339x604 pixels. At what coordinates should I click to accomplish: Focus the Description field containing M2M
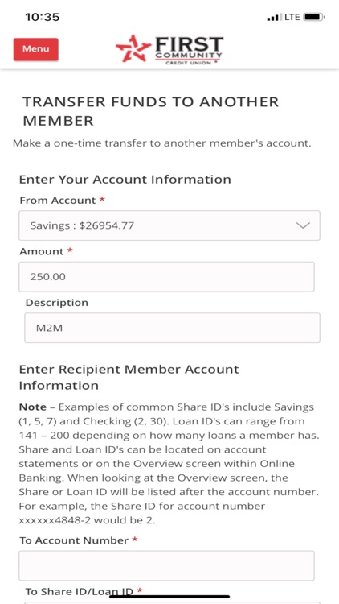pyautogui.click(x=172, y=328)
